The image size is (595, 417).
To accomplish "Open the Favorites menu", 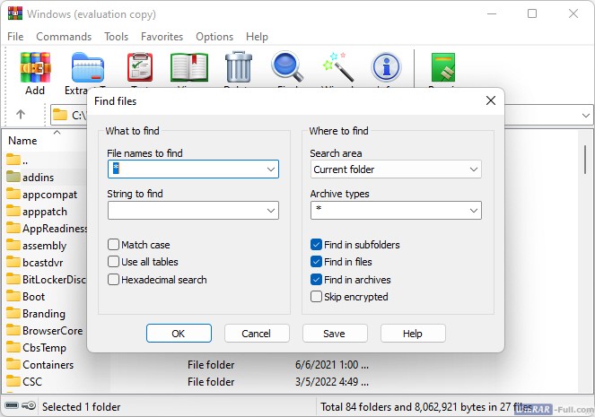I will pos(162,37).
